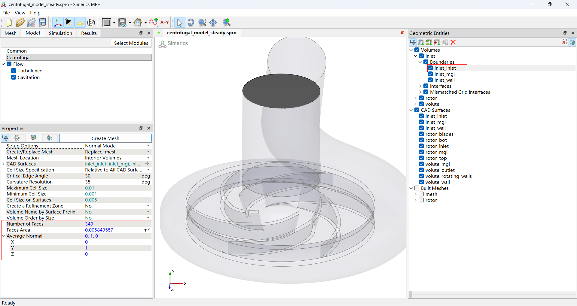Image resolution: width=577 pixels, height=306 pixels.
Task: Check the mesh checkbox under Built Meshes
Action: tap(421, 194)
